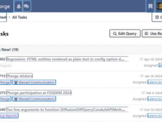The image size is (162, 122).
Task: Open the Phorge home logo
Action: [6, 6]
